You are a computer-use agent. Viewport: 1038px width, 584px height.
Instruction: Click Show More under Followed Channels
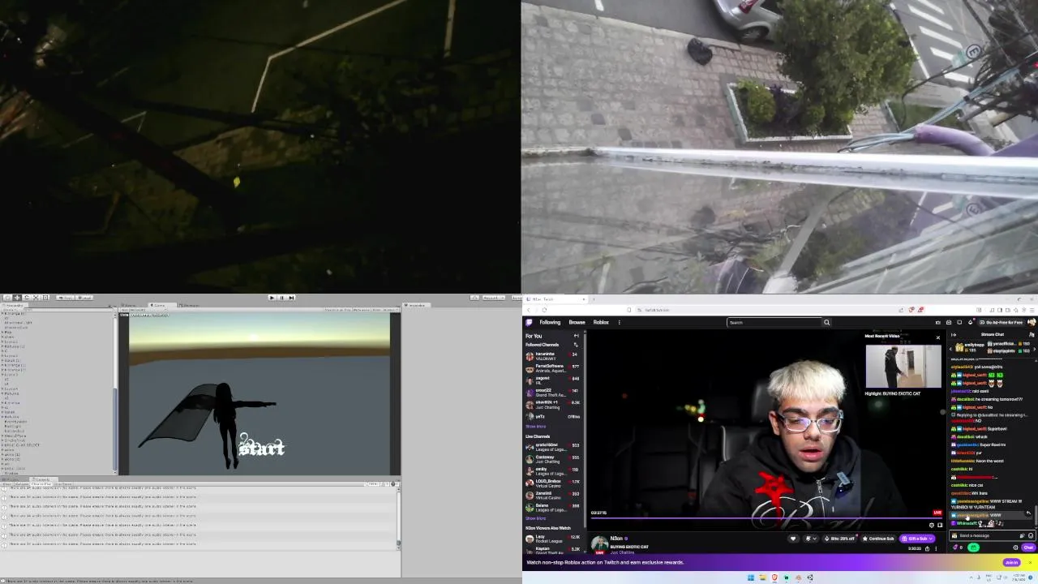point(535,426)
